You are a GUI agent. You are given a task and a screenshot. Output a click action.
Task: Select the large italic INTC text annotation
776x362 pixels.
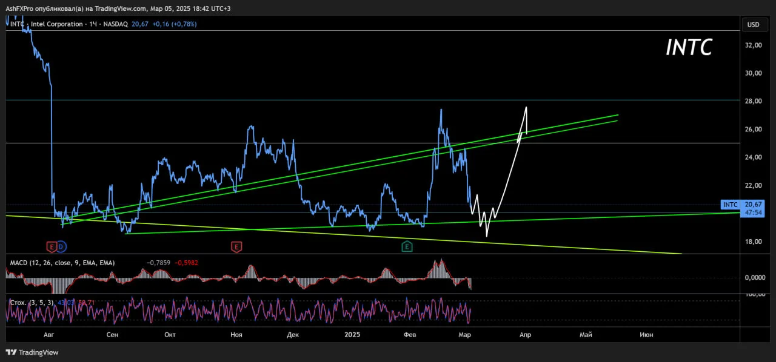coord(689,47)
